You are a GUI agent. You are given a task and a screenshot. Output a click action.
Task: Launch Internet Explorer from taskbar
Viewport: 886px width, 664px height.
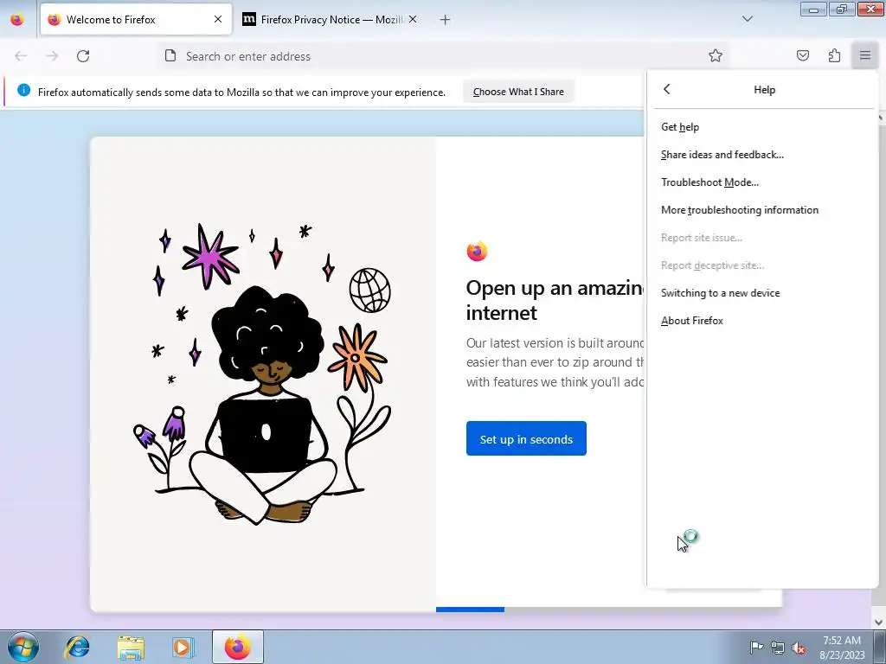(x=77, y=647)
